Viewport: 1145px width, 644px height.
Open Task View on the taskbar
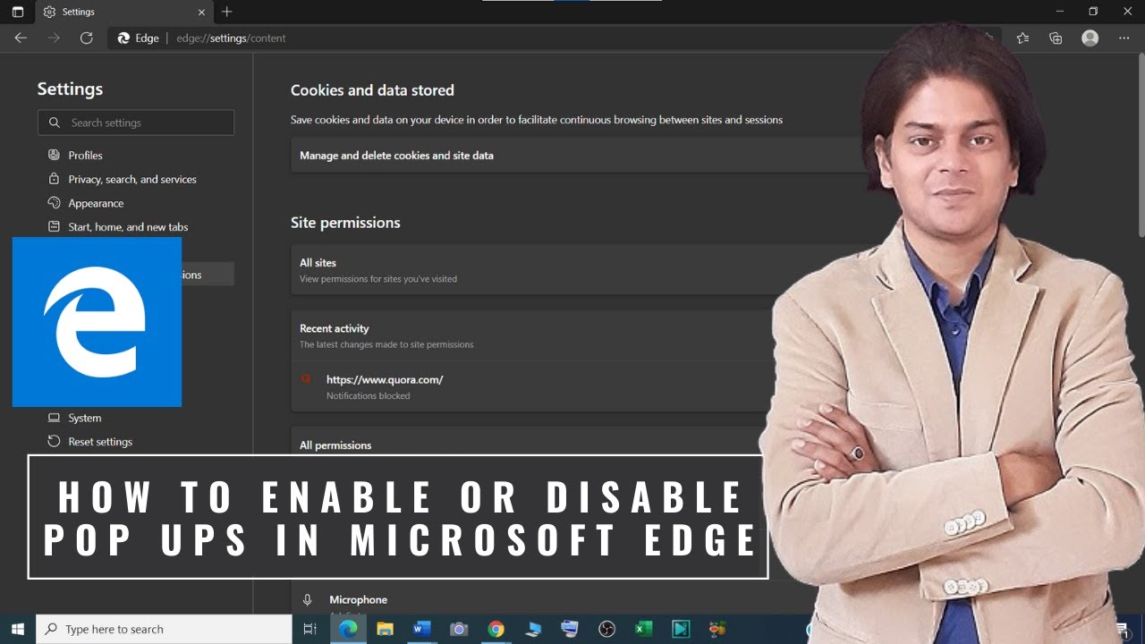310,629
